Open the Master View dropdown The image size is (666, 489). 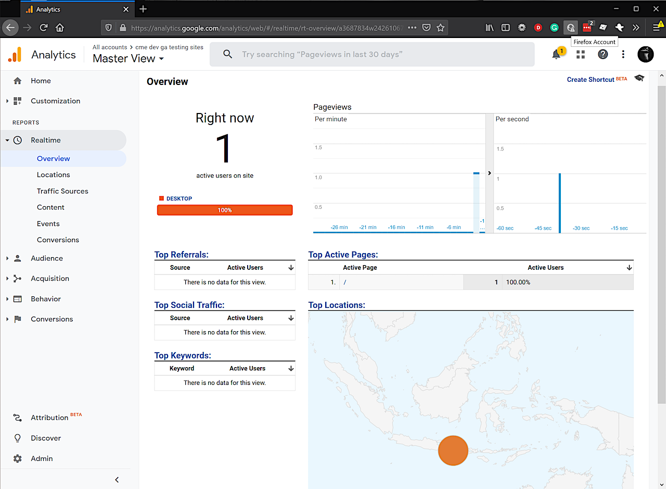click(x=129, y=58)
